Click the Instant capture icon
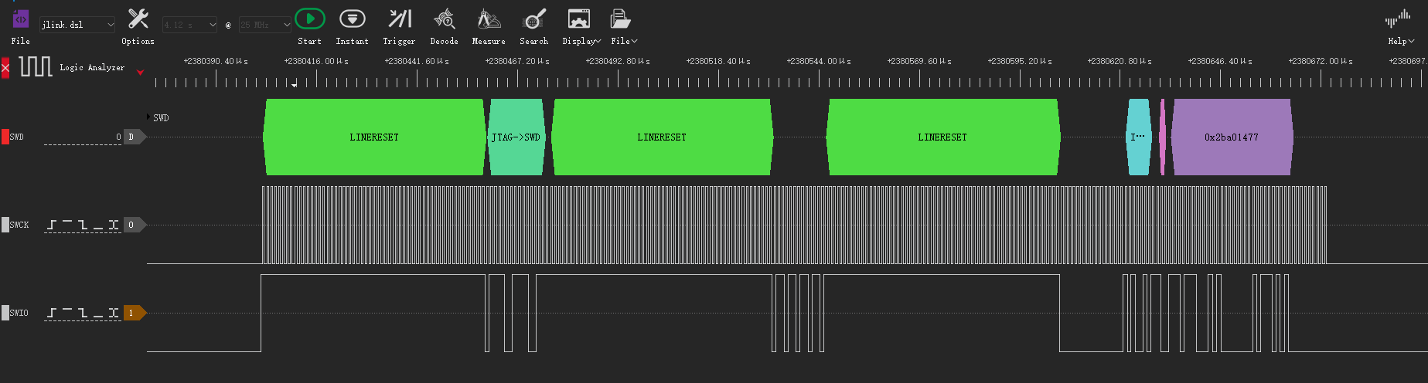 pyautogui.click(x=352, y=19)
